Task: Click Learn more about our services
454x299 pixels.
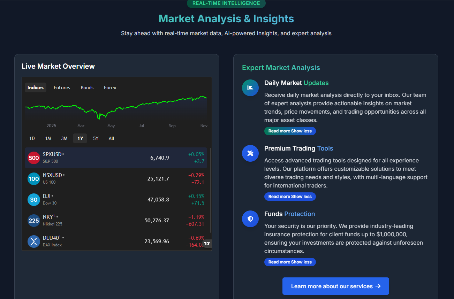Action: 336,286
